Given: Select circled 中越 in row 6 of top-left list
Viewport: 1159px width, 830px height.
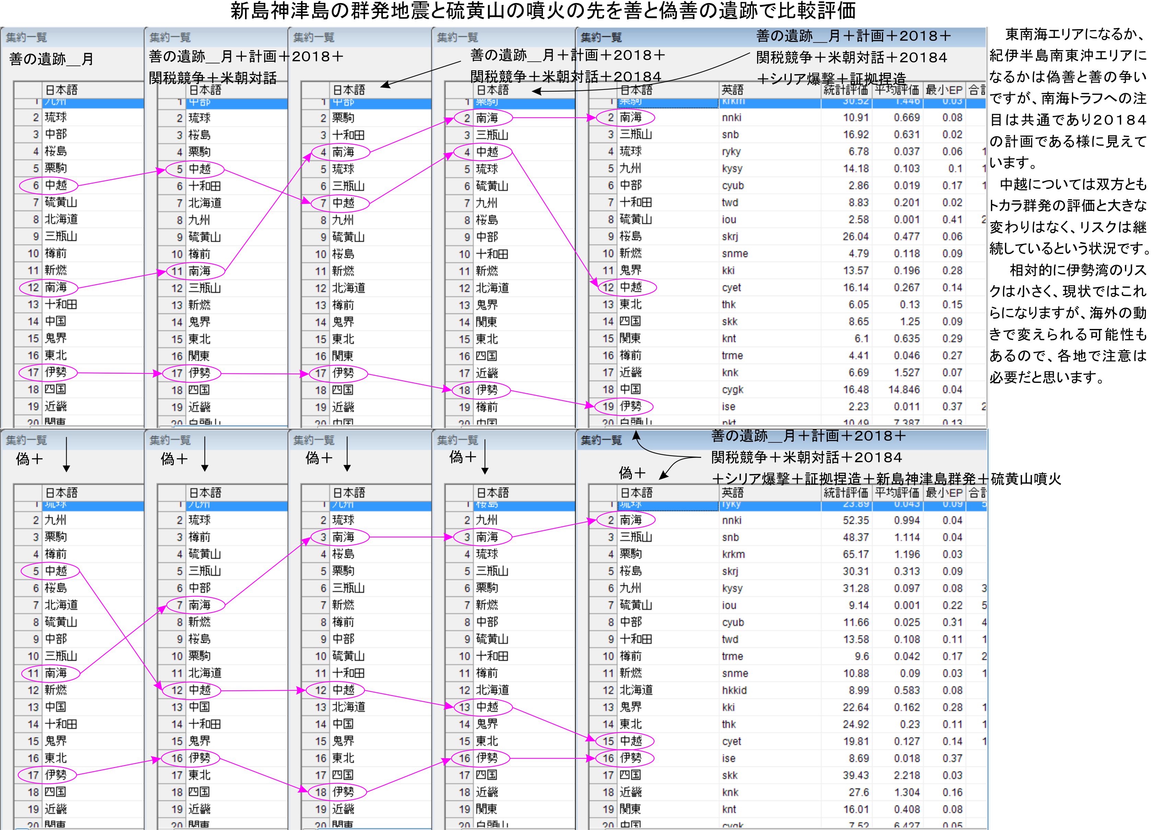Looking at the screenshot, I should (56, 186).
